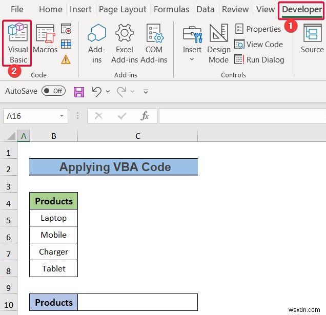
Task: Open Excel Add-ins gear icon
Action: tap(125, 44)
